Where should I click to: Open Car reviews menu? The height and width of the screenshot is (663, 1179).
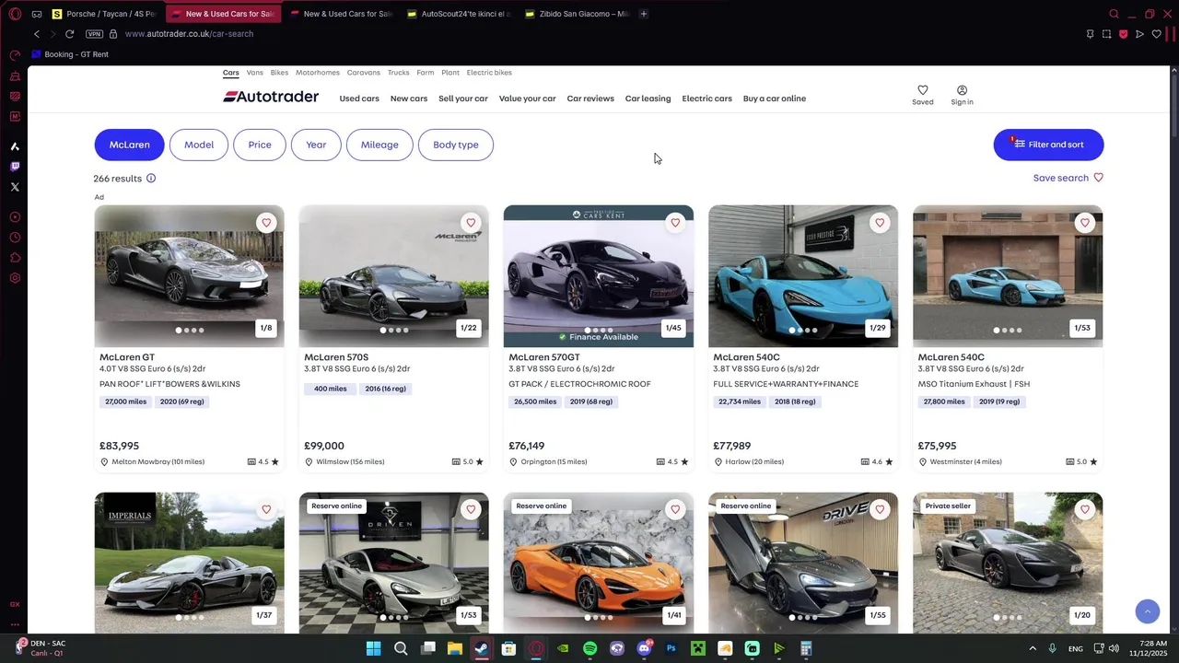(590, 99)
